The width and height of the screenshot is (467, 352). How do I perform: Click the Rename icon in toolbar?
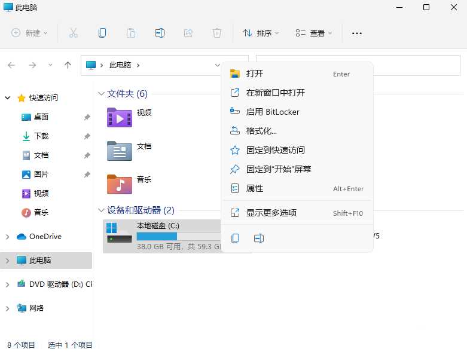(x=160, y=33)
